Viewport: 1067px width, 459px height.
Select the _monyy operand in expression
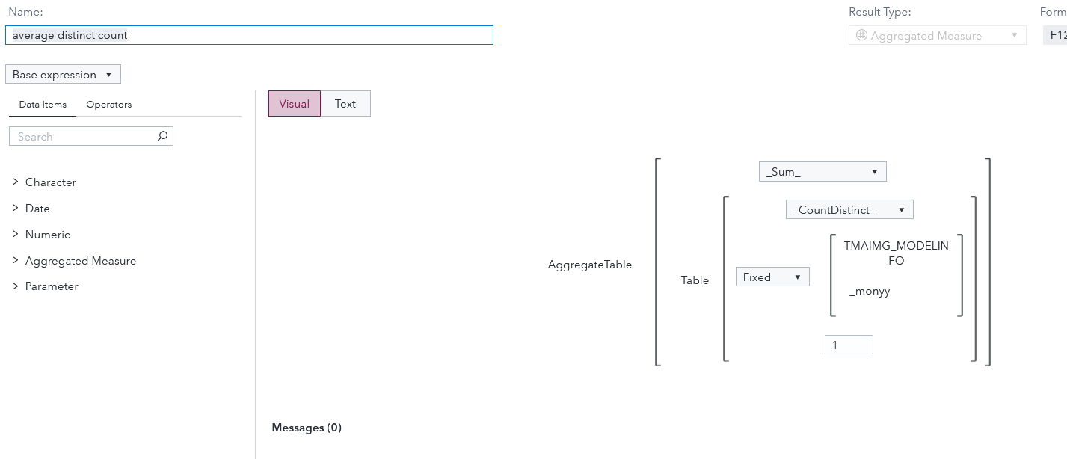point(870,291)
